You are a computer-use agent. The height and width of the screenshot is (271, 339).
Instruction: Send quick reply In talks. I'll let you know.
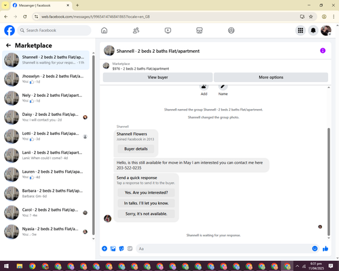click(x=146, y=203)
